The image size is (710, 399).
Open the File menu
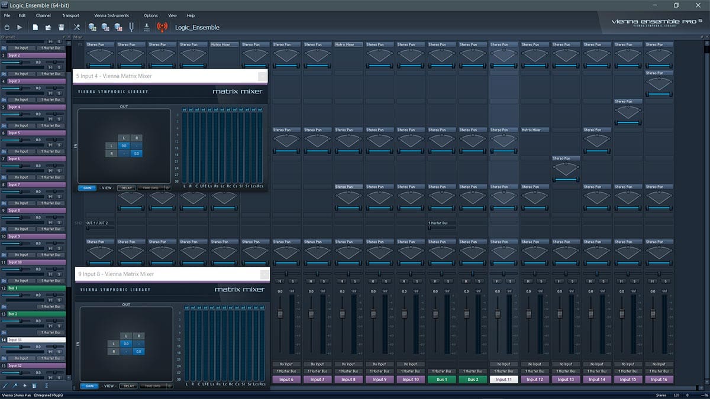(7, 15)
